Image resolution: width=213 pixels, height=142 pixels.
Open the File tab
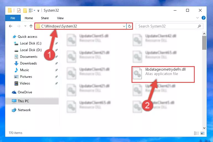point(13,18)
